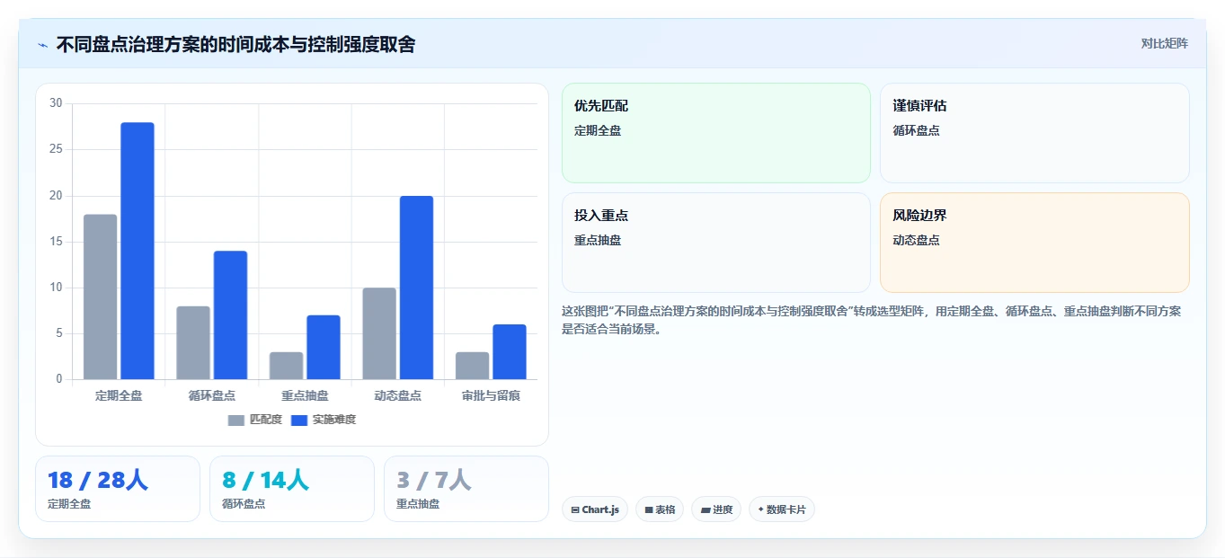The width and height of the screenshot is (1225, 558).
Task: Toggle the 实施难度 legend entry
Action: (324, 420)
